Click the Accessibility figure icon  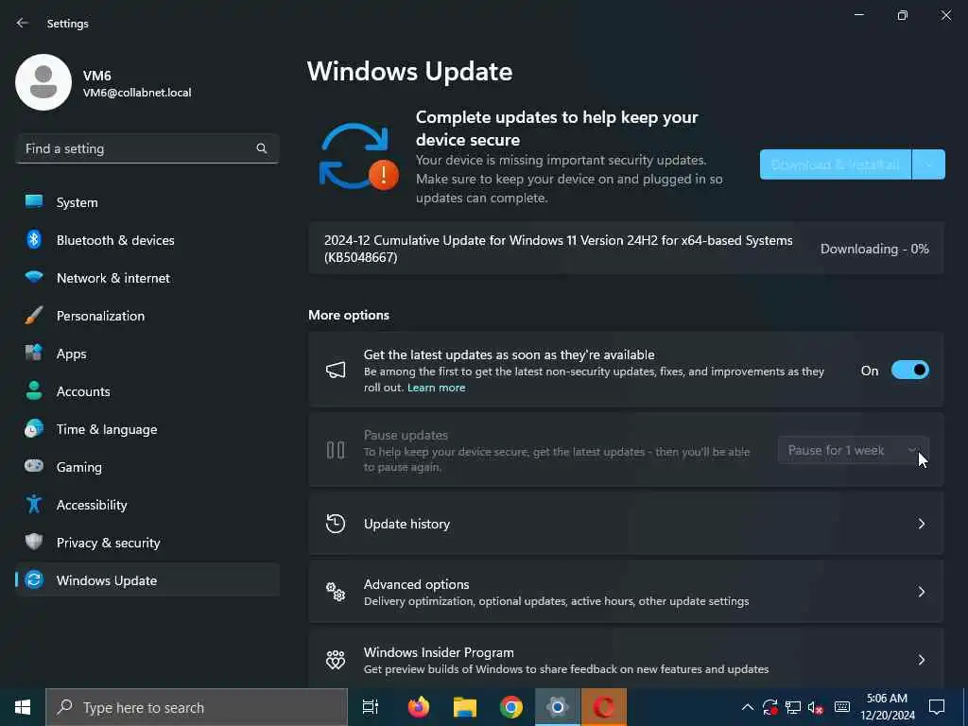(34, 505)
